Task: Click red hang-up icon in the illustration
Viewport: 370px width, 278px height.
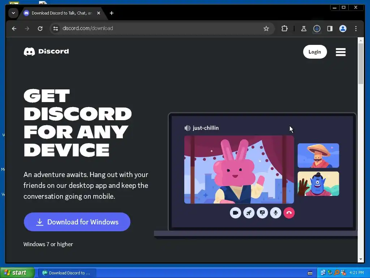Action: click(289, 213)
